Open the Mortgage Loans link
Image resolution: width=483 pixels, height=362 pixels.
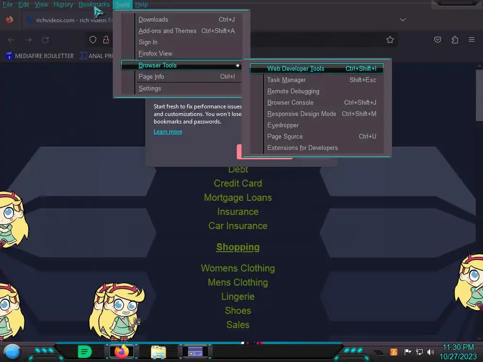pyautogui.click(x=238, y=197)
